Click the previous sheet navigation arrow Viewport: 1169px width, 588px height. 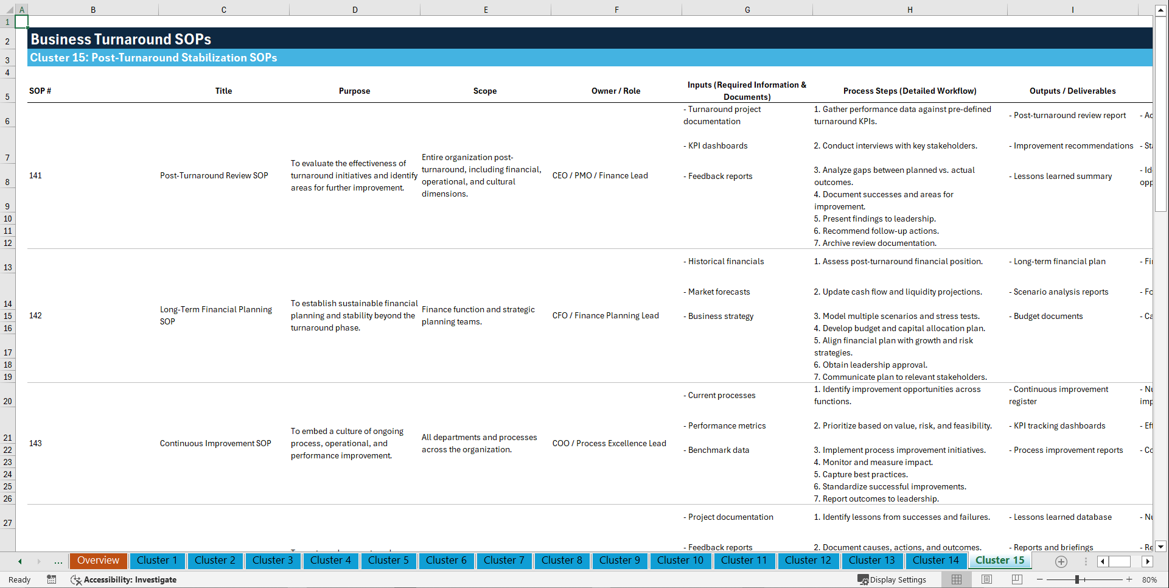pos(19,561)
